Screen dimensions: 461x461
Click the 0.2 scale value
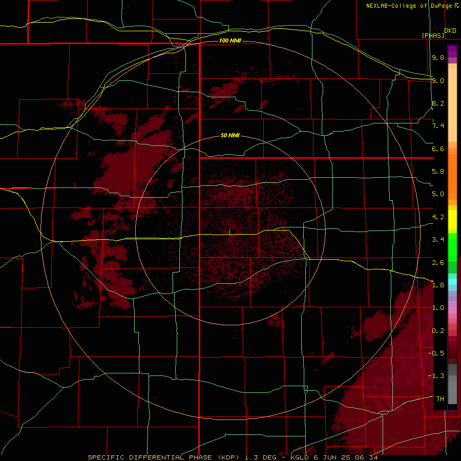point(438,331)
